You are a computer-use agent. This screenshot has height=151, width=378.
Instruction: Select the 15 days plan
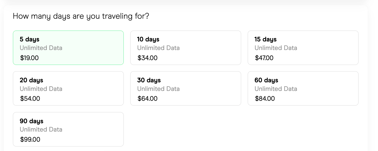303,47
